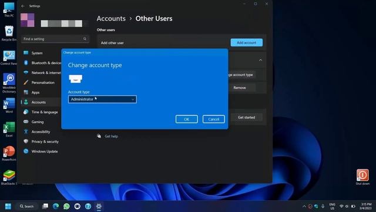Select the BlueStacks 5 desktop icon
Viewport: 376px width, 212px height.
[x=9, y=177]
